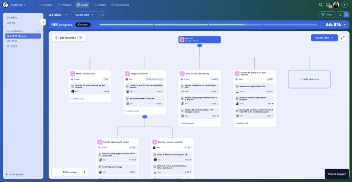Collapse the sidebar with arrow button
352x182 pixels.
pos(43,22)
